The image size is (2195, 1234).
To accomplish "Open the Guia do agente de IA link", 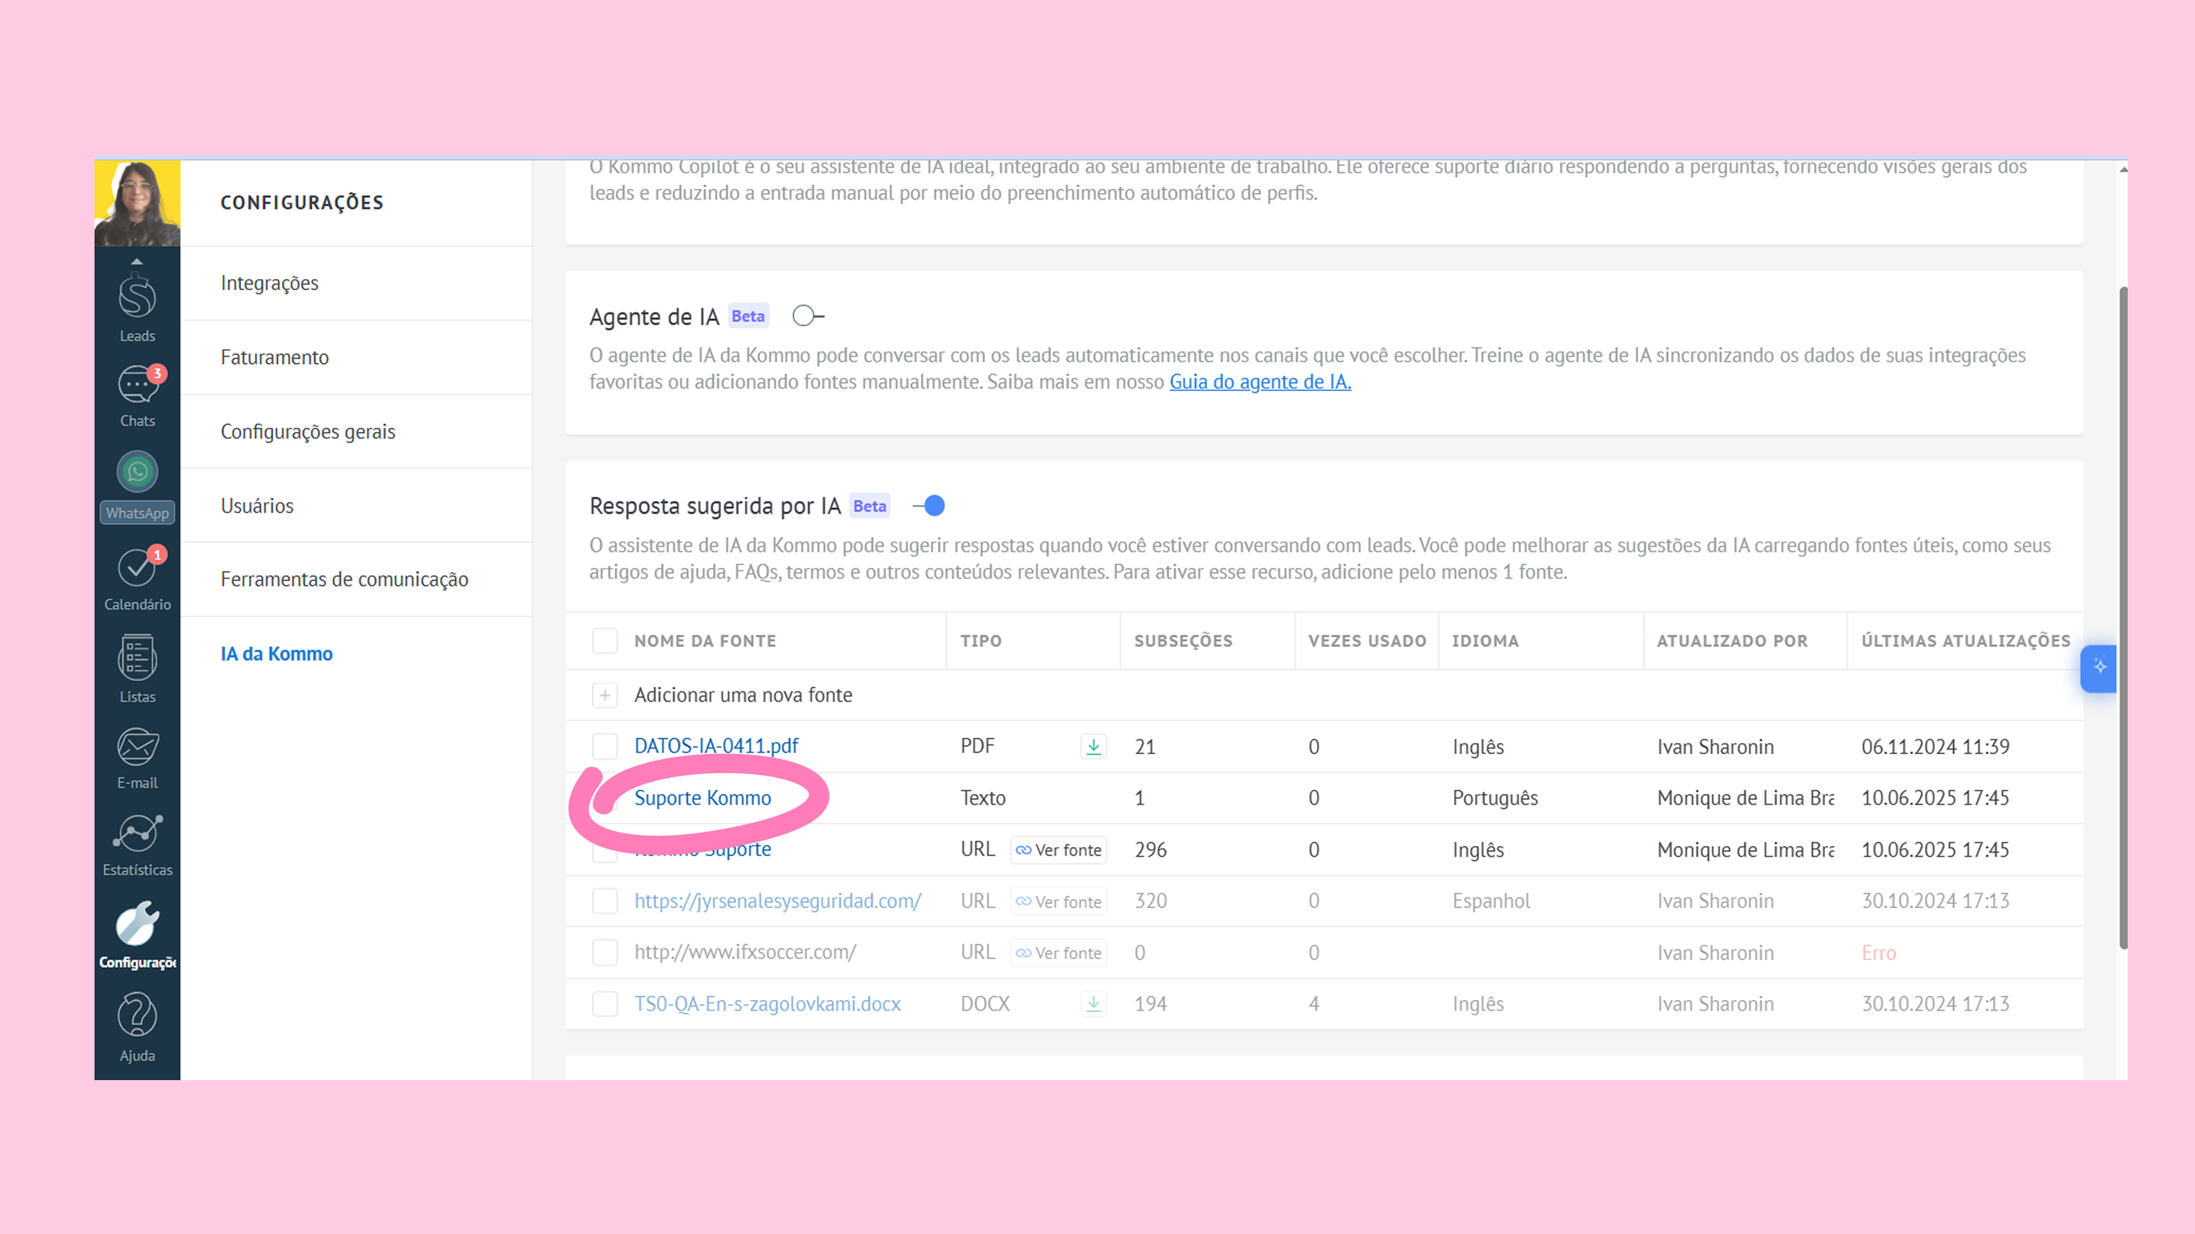I will click(x=1260, y=381).
